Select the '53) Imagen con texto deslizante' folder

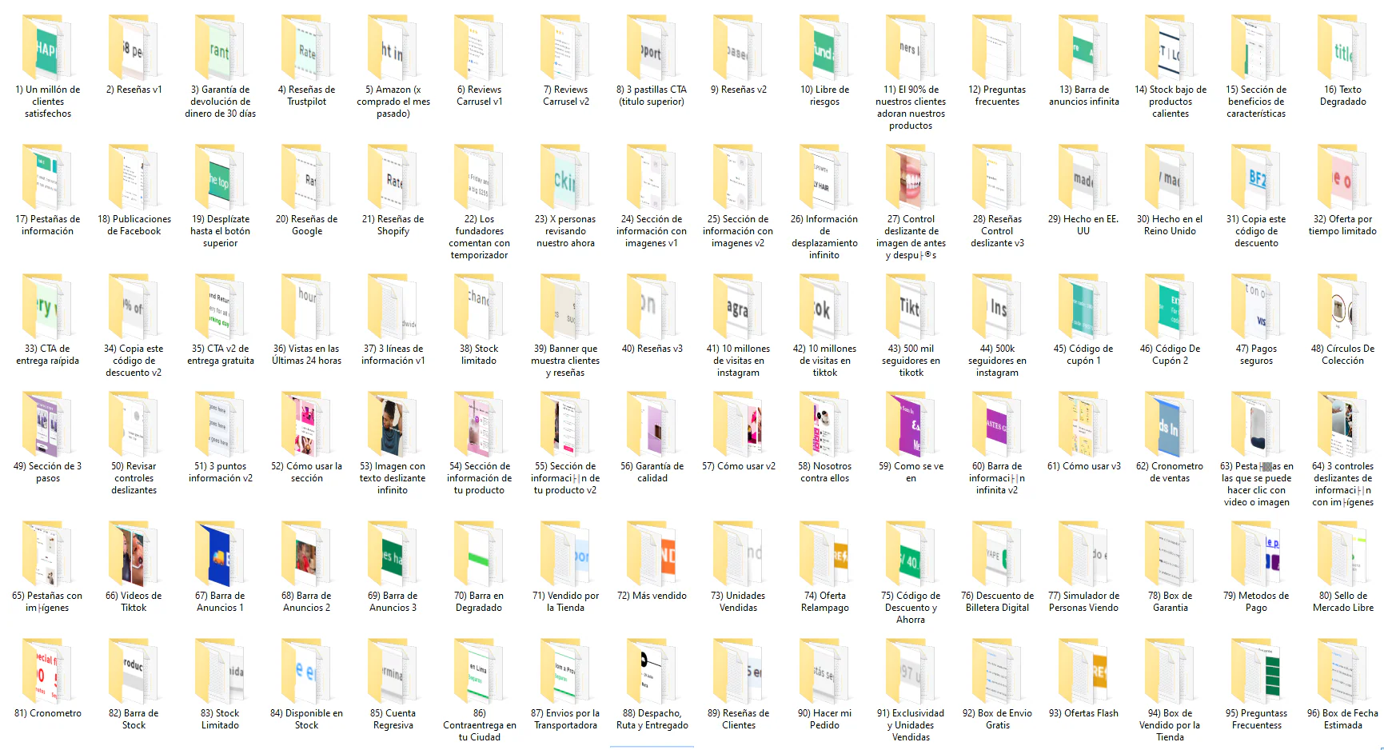[x=393, y=426]
